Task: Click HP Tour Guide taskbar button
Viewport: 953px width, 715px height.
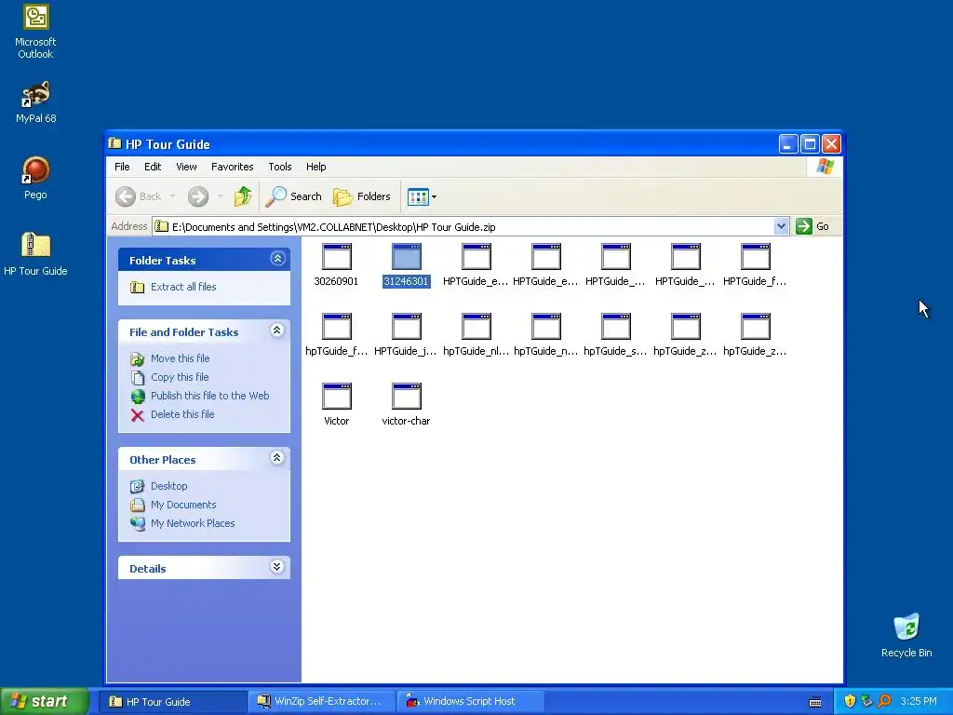Action: tap(173, 701)
